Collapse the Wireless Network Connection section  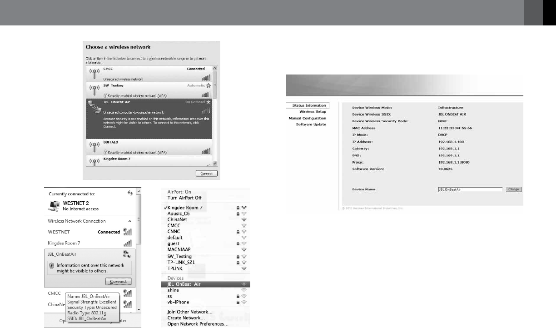pos(131,221)
